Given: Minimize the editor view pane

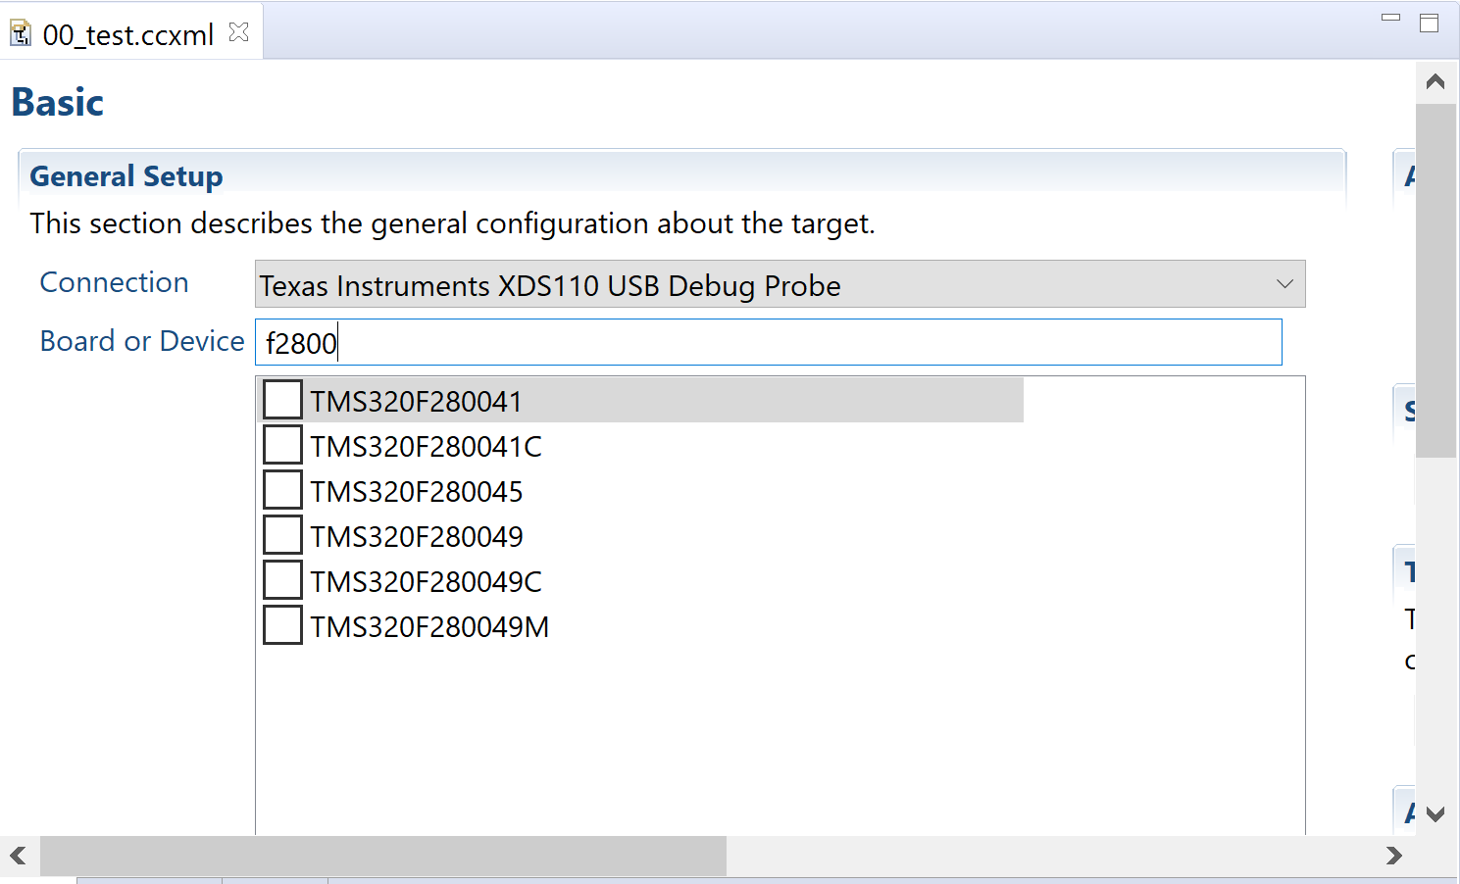Looking at the screenshot, I should tap(1390, 18).
